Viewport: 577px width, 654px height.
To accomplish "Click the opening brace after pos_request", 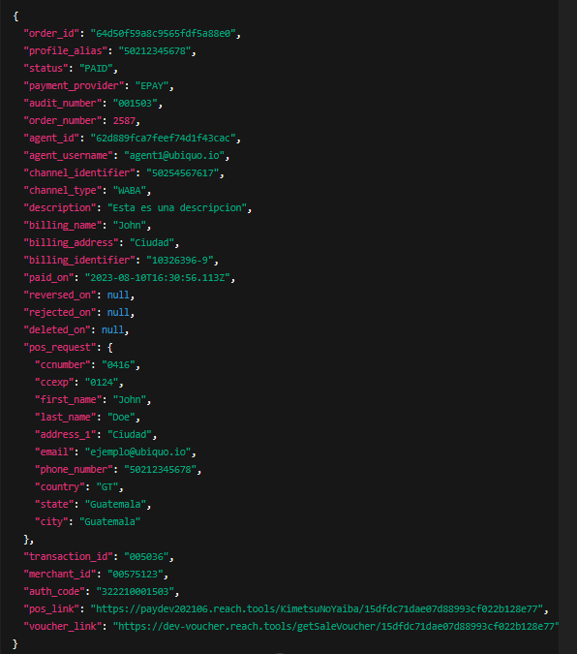I will click(x=110, y=348).
